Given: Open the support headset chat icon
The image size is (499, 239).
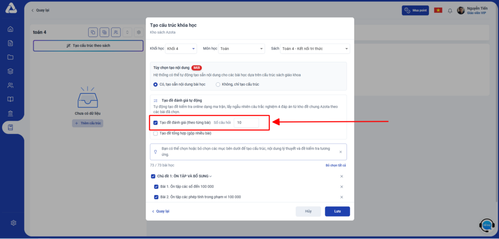Looking at the screenshot, I should pyautogui.click(x=487, y=225).
